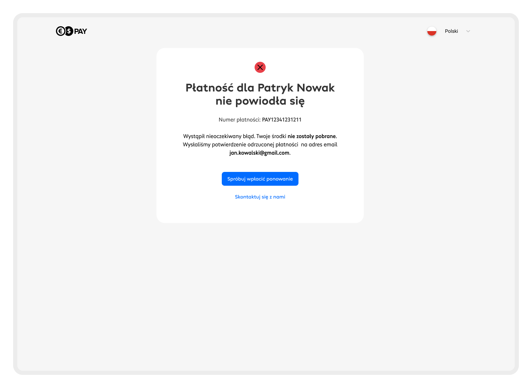Screen dimensions: 532x388
Task: Click the dollar coin icon in logo
Action: [x=69, y=31]
